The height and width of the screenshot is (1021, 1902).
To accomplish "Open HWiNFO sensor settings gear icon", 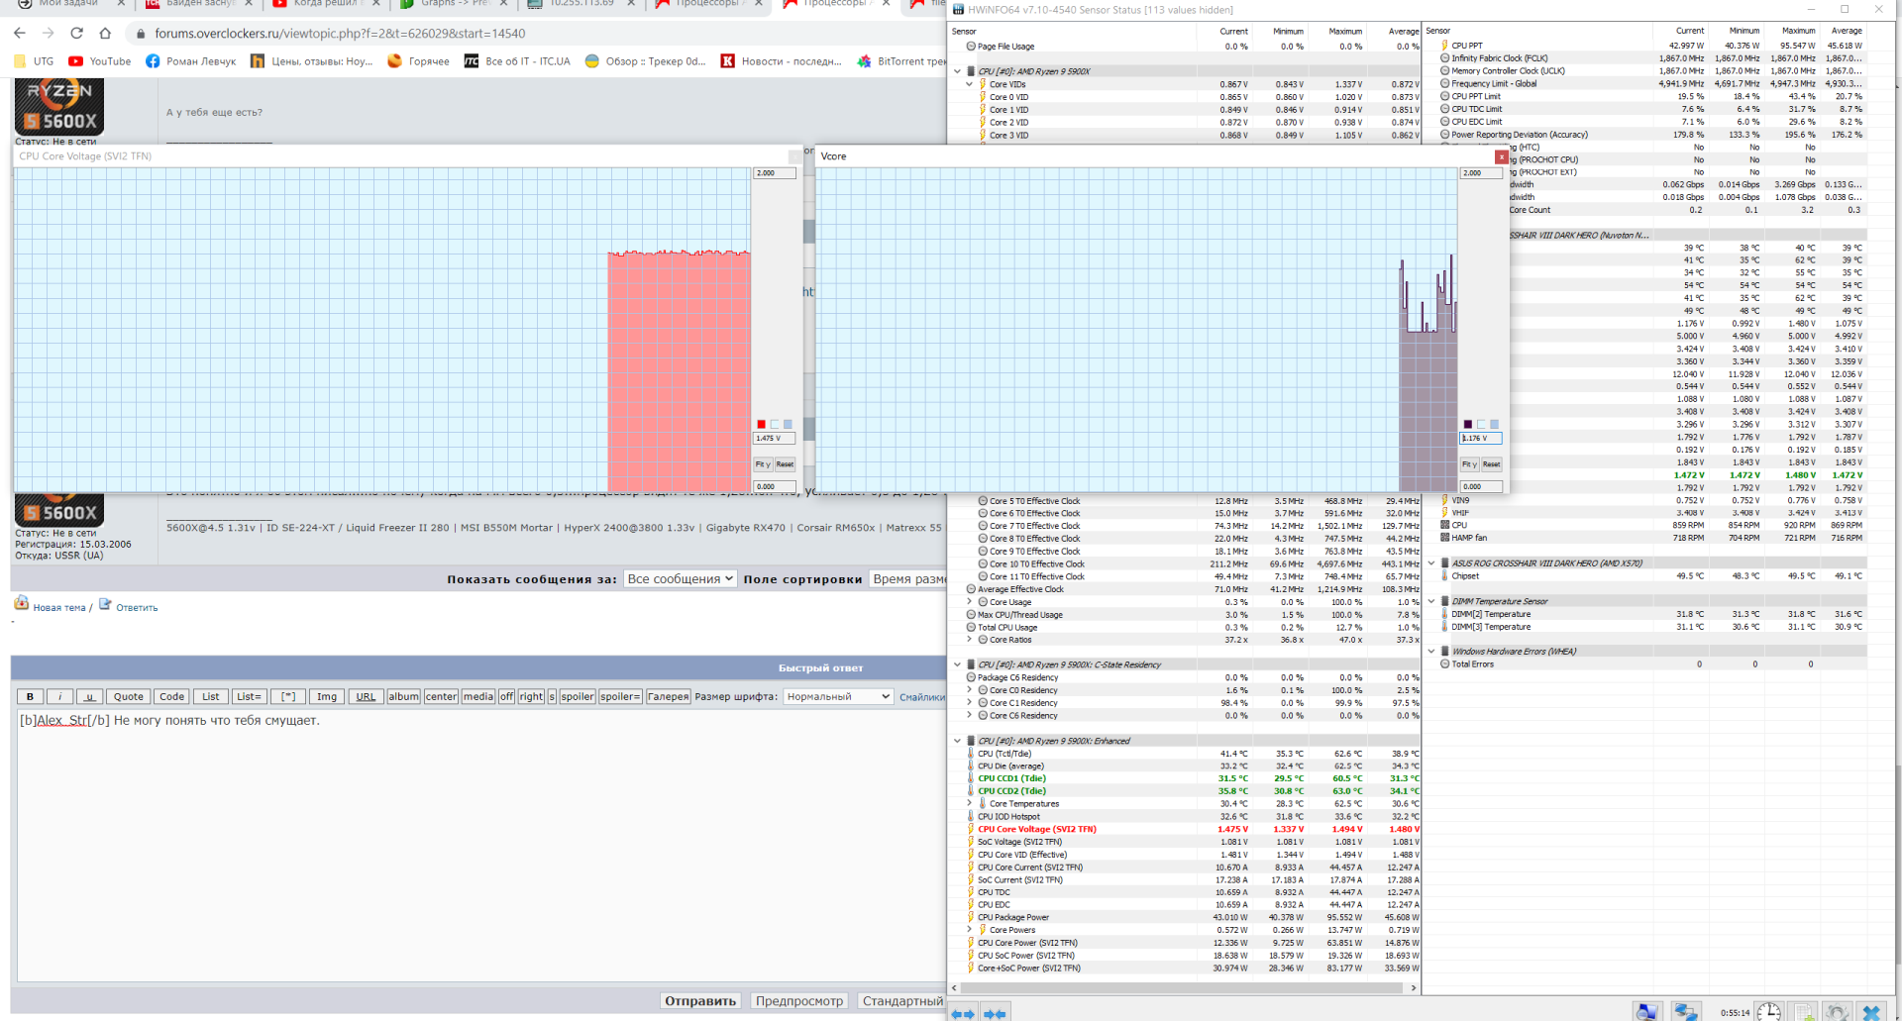I will [1837, 1011].
